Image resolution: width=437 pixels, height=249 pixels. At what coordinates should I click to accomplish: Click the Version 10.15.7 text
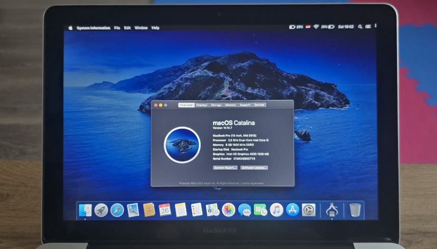[x=223, y=128]
